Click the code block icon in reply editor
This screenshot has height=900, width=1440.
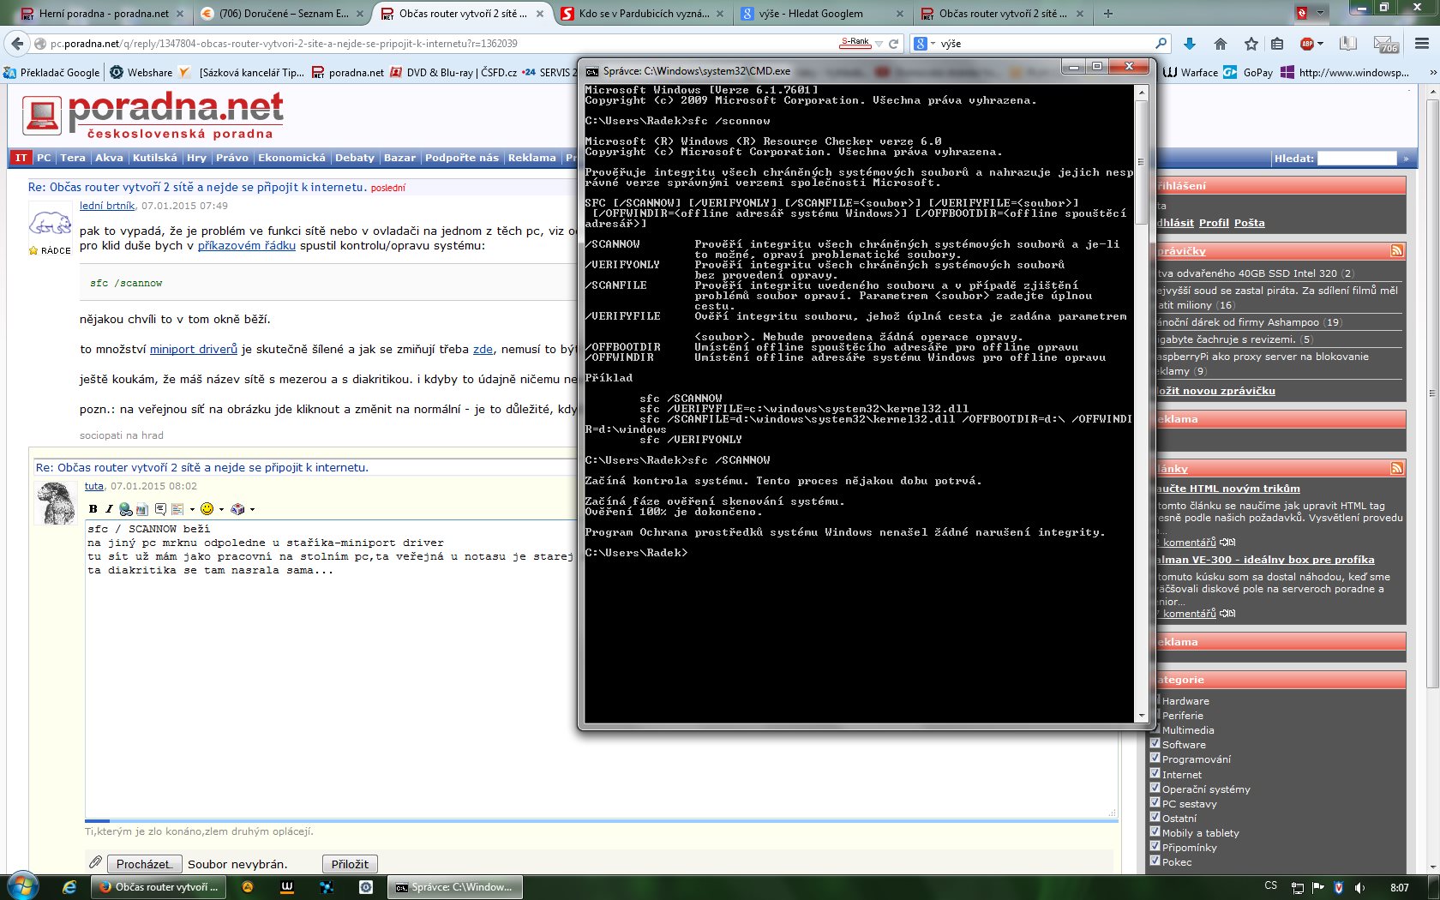[x=177, y=509]
